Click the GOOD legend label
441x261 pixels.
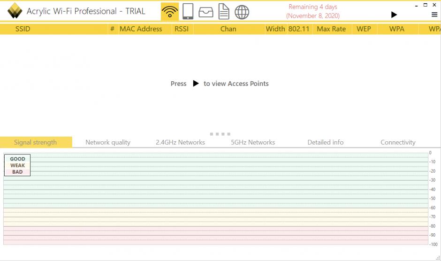(17, 159)
